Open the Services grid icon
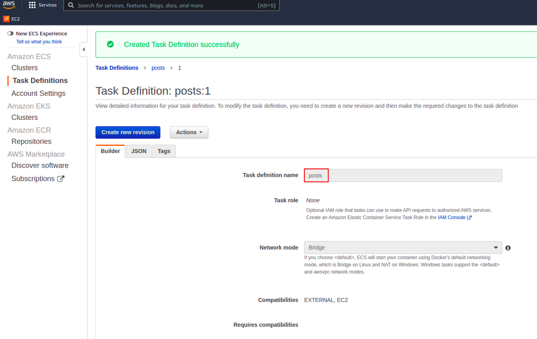Viewport: 537px width, 339px height. (x=32, y=5)
